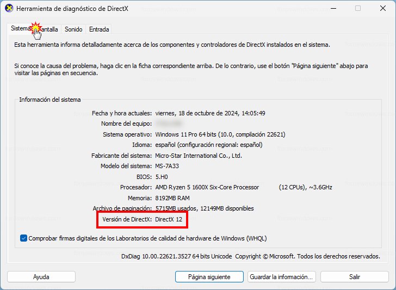Screen dimensions: 396x290
Task: Click the Fabricante del sistema label
Action: [121, 156]
